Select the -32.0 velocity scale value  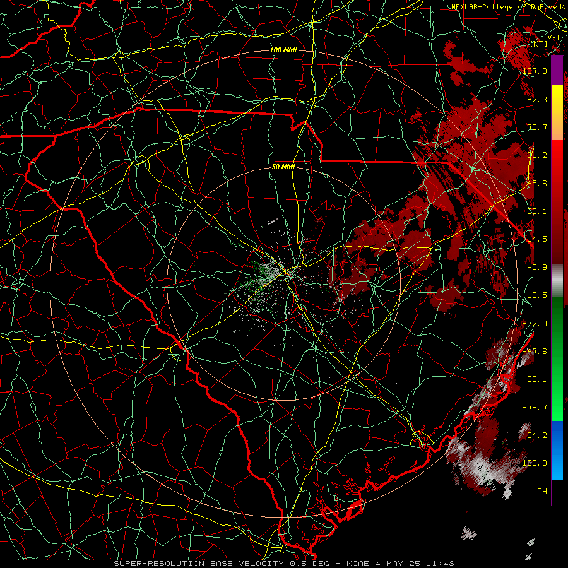(535, 324)
